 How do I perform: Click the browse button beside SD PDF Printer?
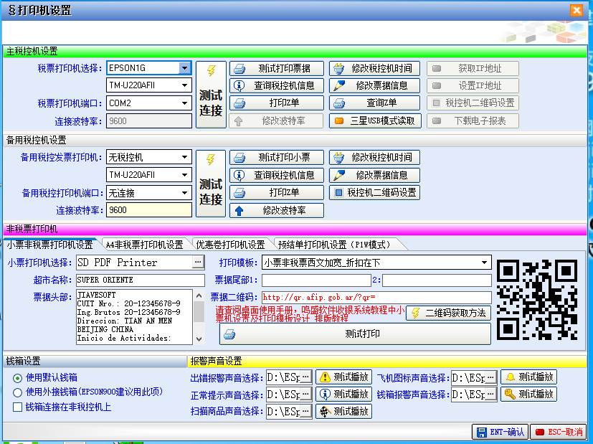click(x=198, y=263)
